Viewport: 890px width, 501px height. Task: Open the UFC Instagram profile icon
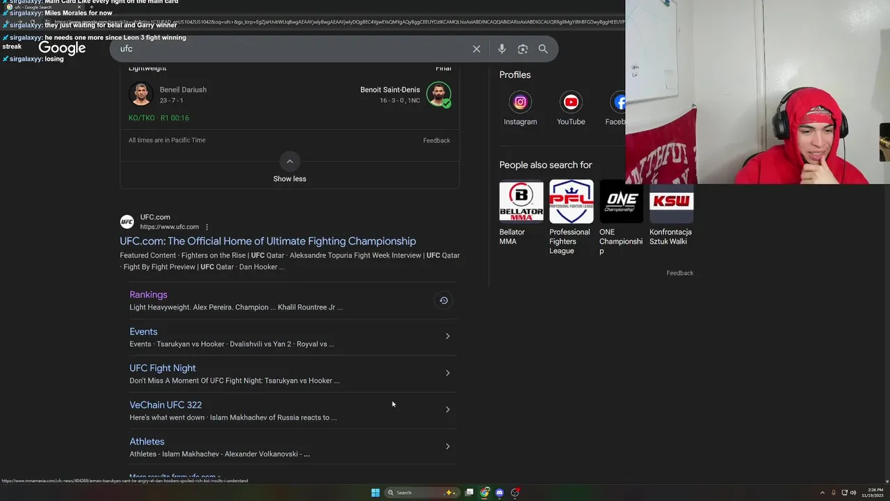click(x=520, y=102)
